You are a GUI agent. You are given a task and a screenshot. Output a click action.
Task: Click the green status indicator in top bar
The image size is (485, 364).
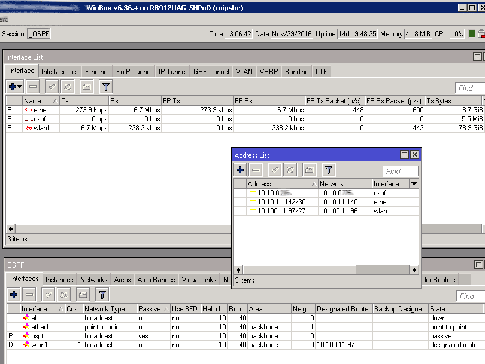coord(472,33)
